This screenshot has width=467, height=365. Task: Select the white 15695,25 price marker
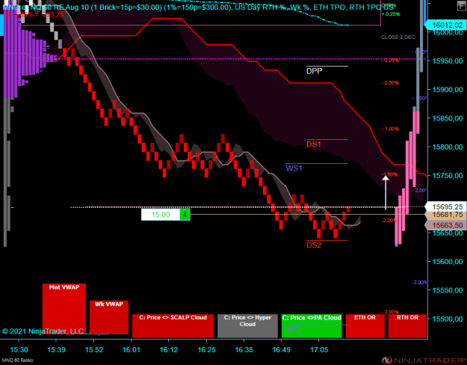coord(445,206)
